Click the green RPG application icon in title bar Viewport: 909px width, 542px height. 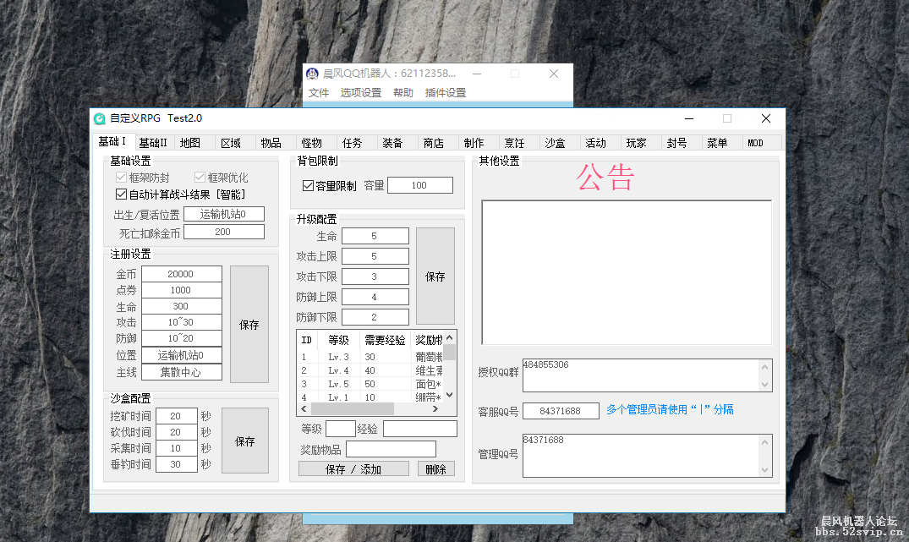[101, 118]
